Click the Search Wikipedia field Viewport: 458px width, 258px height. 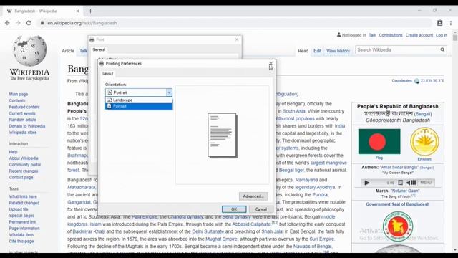[x=397, y=50]
